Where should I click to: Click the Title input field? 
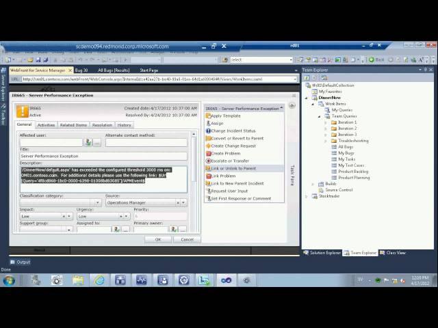103,156
